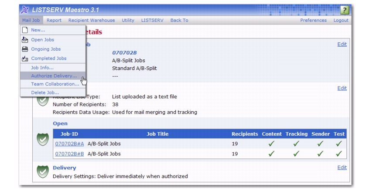Open the Back To menu
This screenshot has height=196, width=372.
coord(179,20)
